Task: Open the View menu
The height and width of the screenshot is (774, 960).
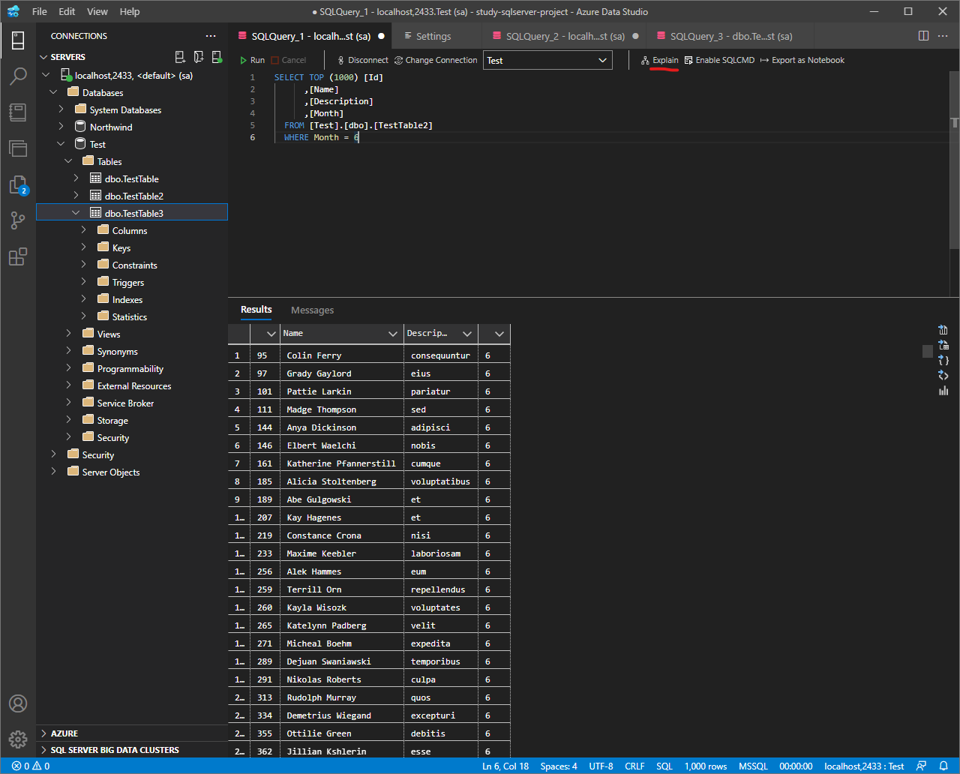Action: (x=97, y=12)
